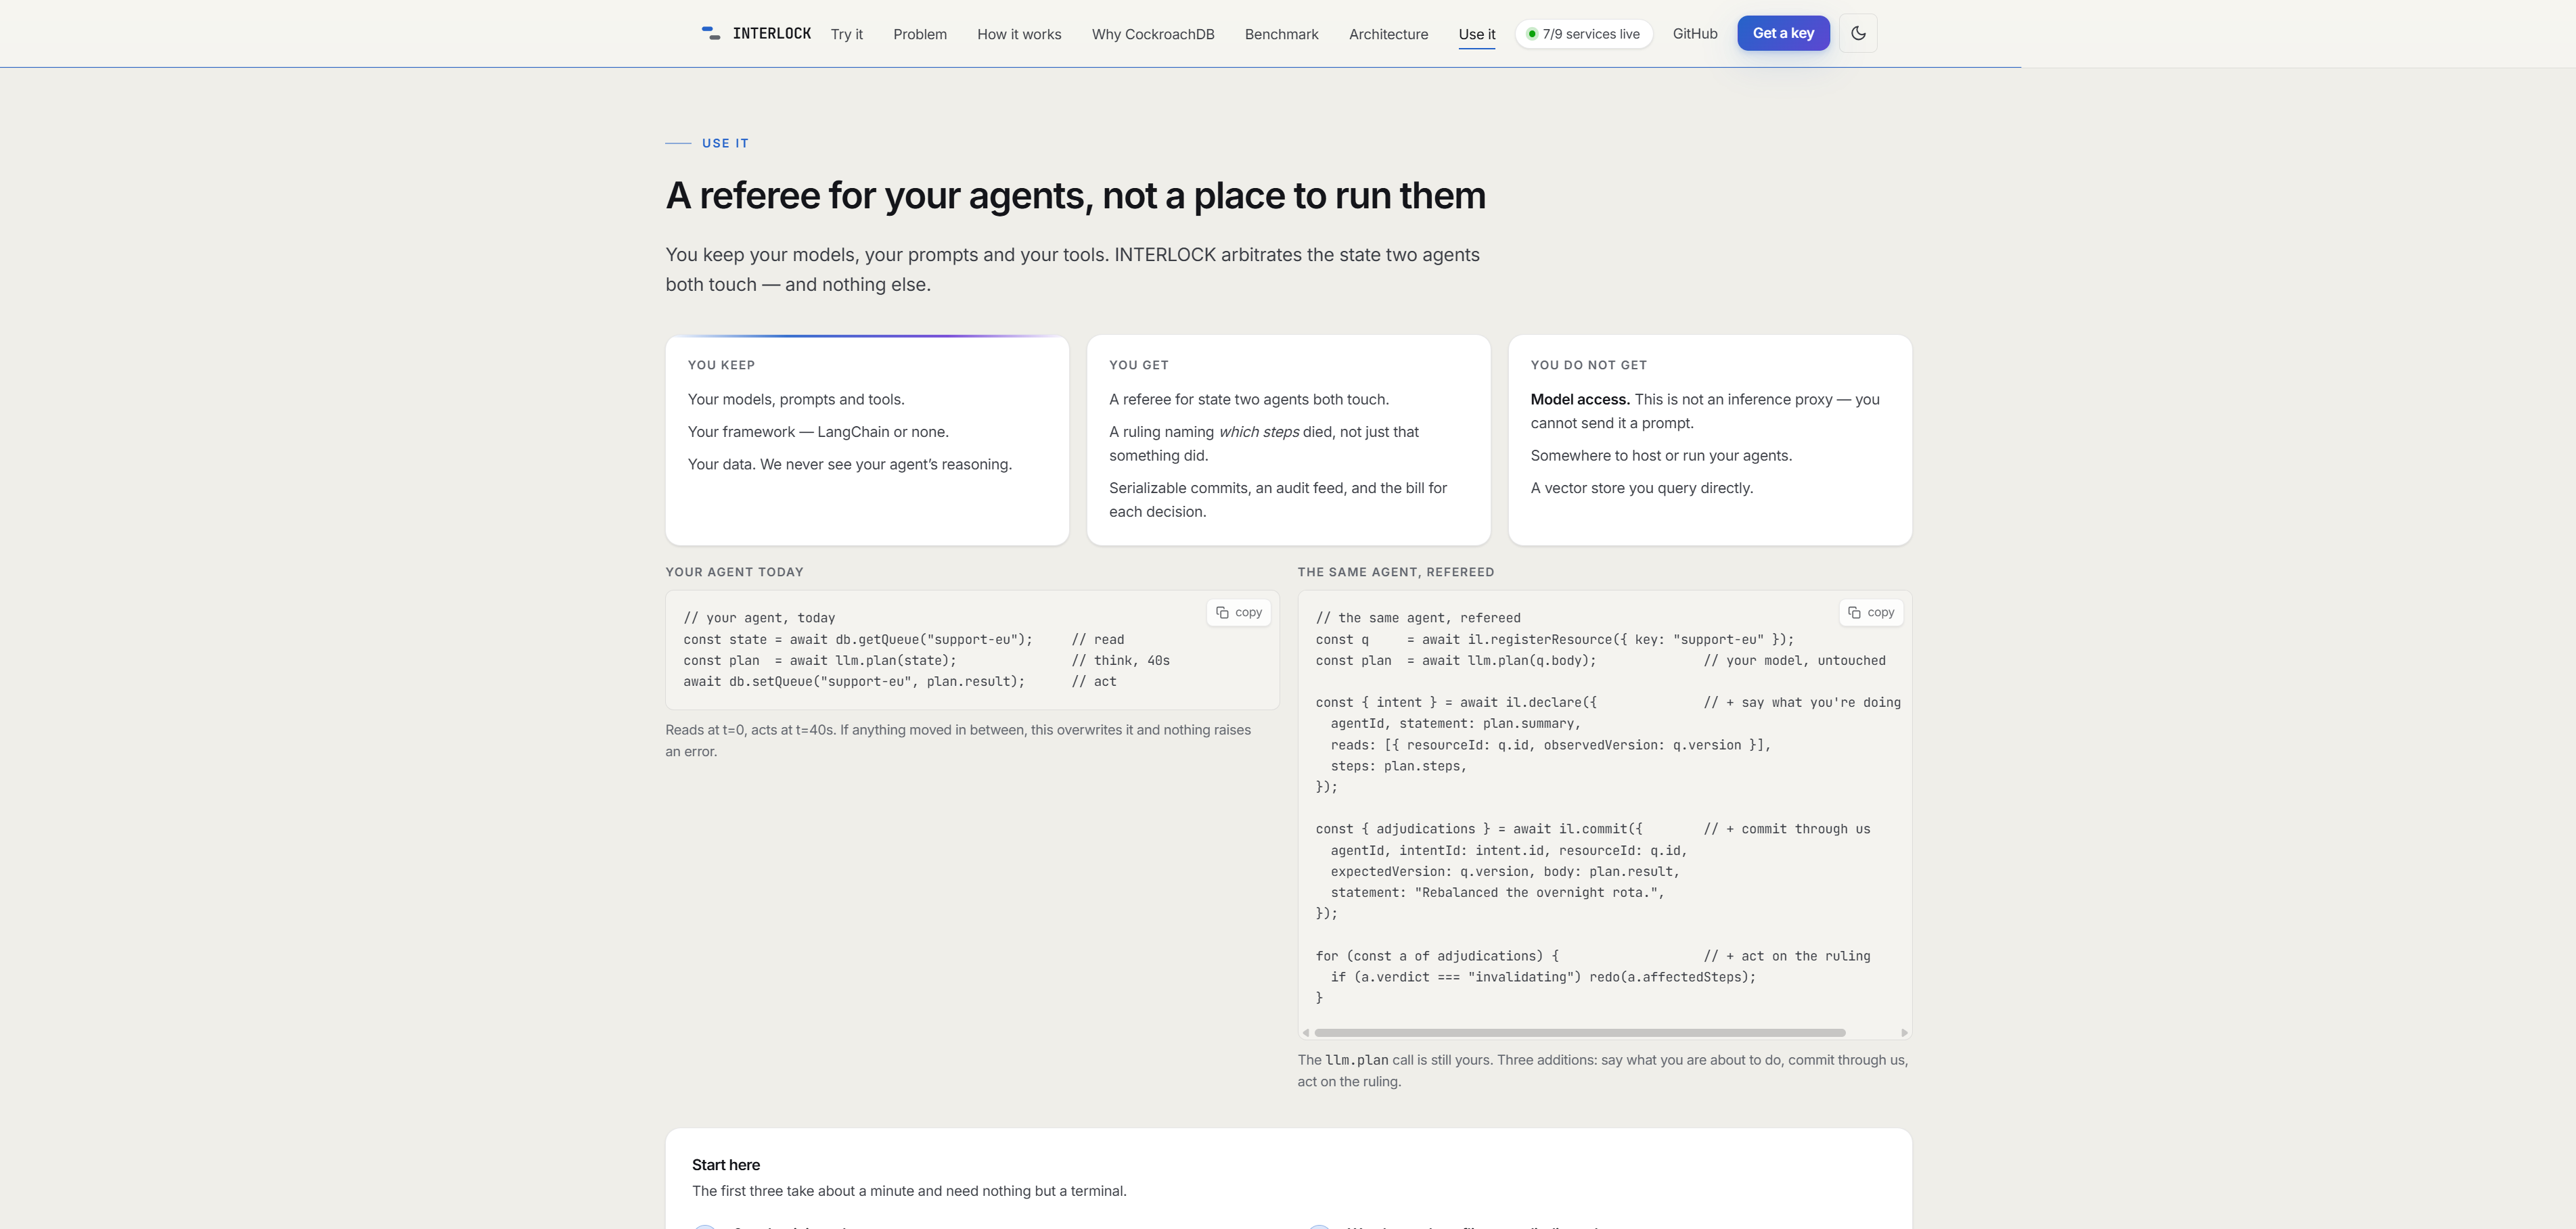
Task: Click the 'USE IT' section eyebrow
Action: 725,143
